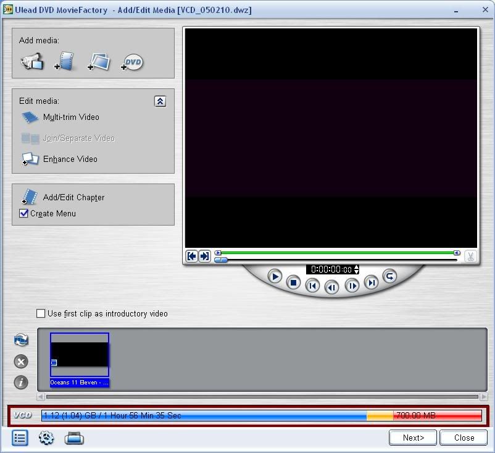Enable Use first clip as introductory video
Screen dimensions: 495x453
tap(41, 313)
